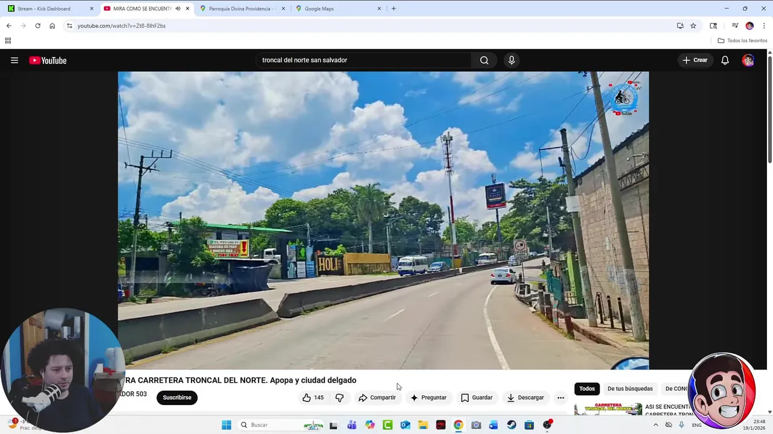Open the Chrome profile avatar
The image size is (773, 434).
pyautogui.click(x=749, y=26)
